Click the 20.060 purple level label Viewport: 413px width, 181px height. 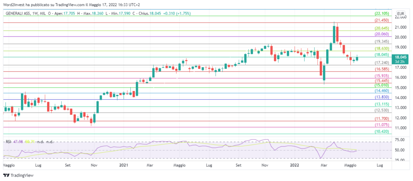[x=381, y=35]
